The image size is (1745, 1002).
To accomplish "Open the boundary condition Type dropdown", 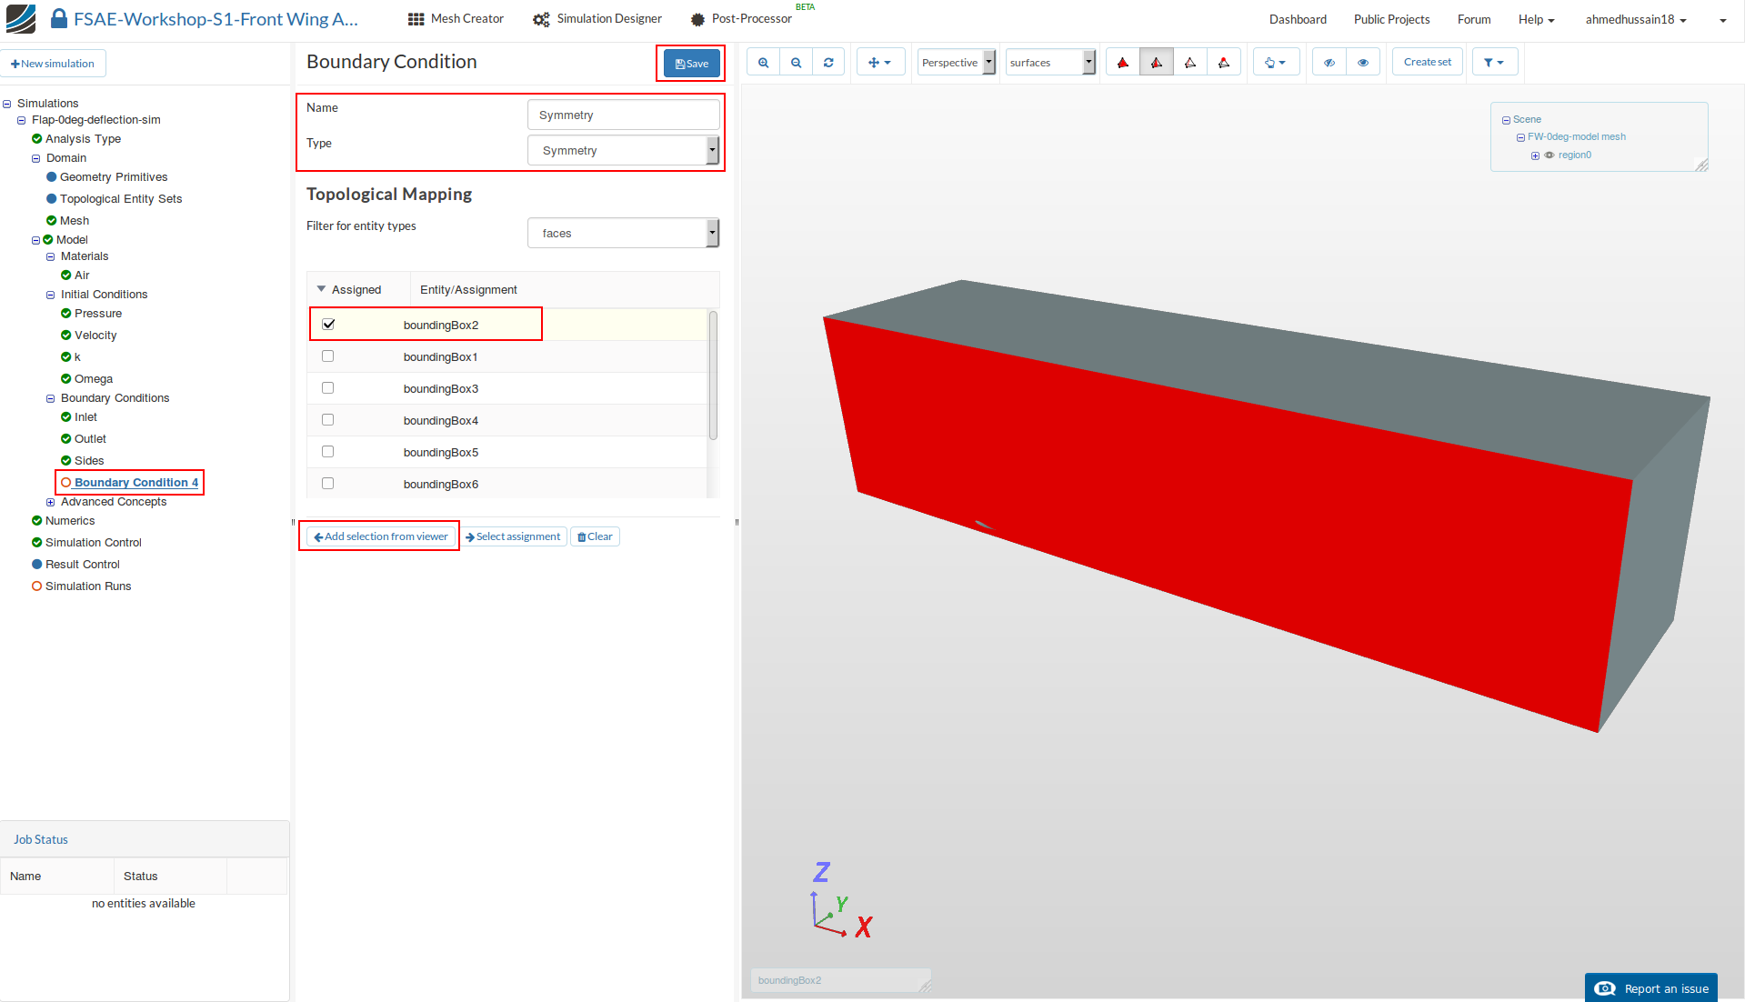I will 624,151.
